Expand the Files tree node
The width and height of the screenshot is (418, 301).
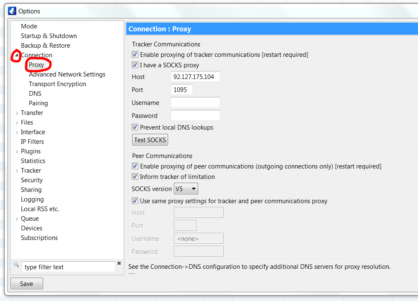17,122
